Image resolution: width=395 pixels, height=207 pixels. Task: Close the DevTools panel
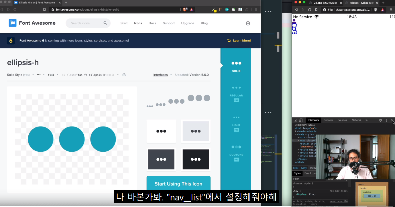tap(392, 120)
